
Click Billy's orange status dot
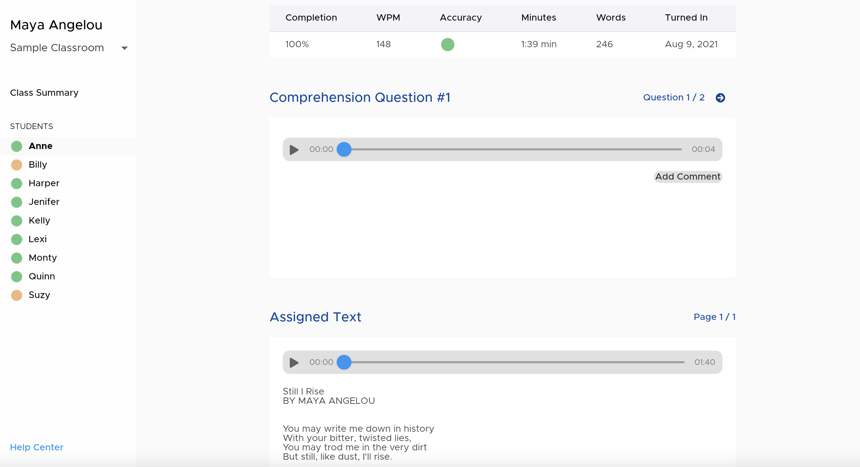point(17,165)
